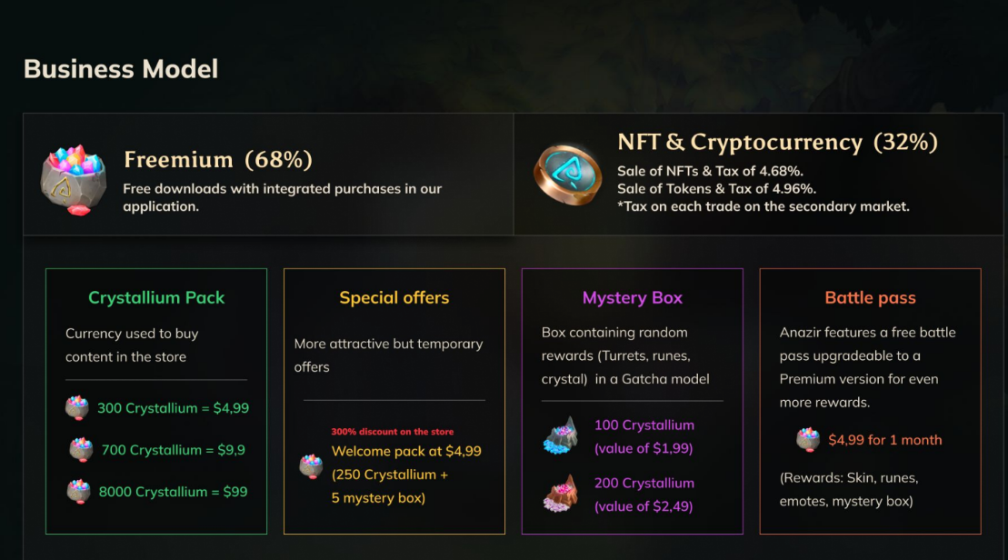Open the Special offers card title
The height and width of the screenshot is (560, 1008).
point(394,297)
